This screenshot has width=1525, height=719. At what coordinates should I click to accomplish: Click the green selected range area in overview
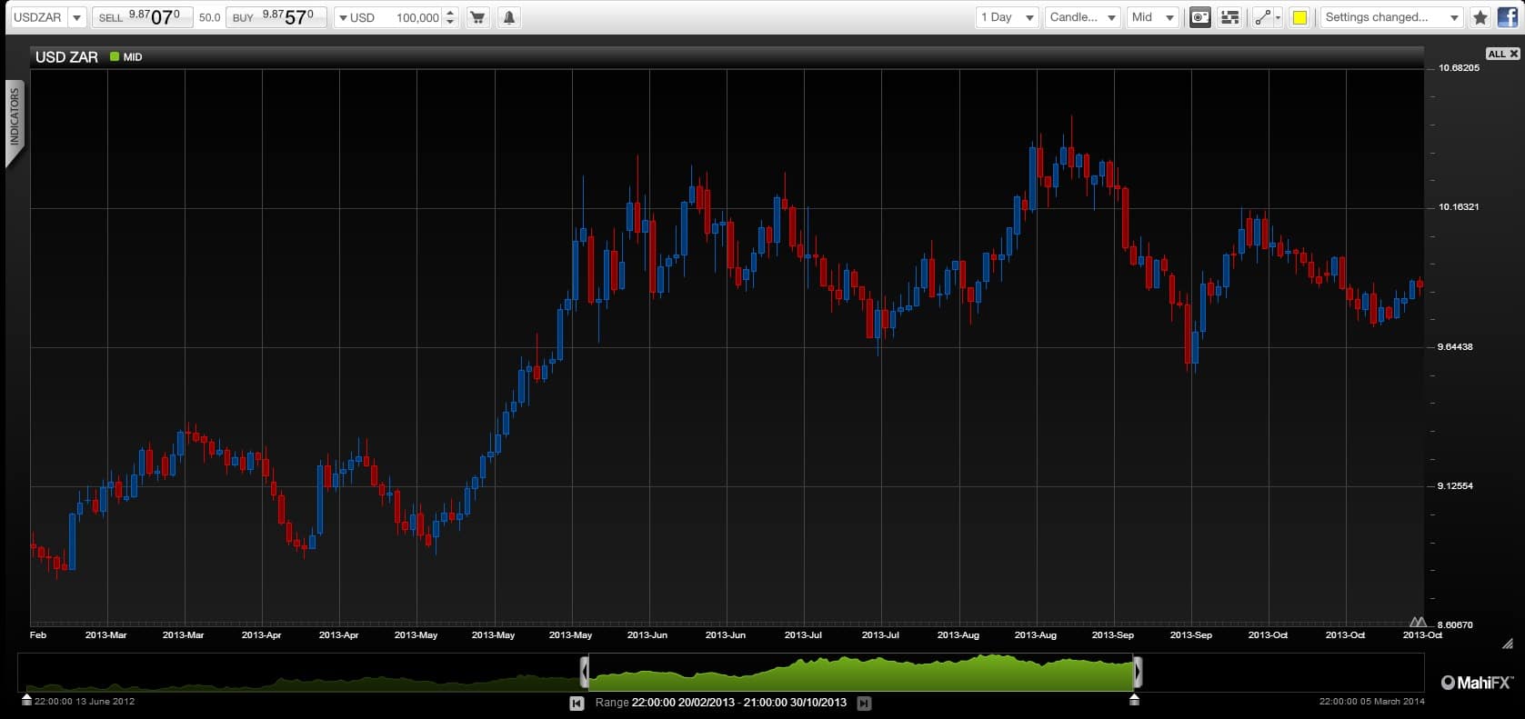(x=861, y=672)
